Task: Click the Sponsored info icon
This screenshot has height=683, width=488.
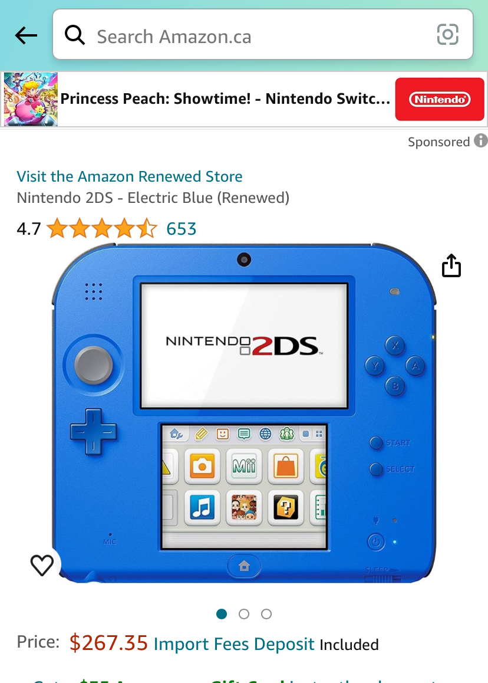Action: point(480,141)
